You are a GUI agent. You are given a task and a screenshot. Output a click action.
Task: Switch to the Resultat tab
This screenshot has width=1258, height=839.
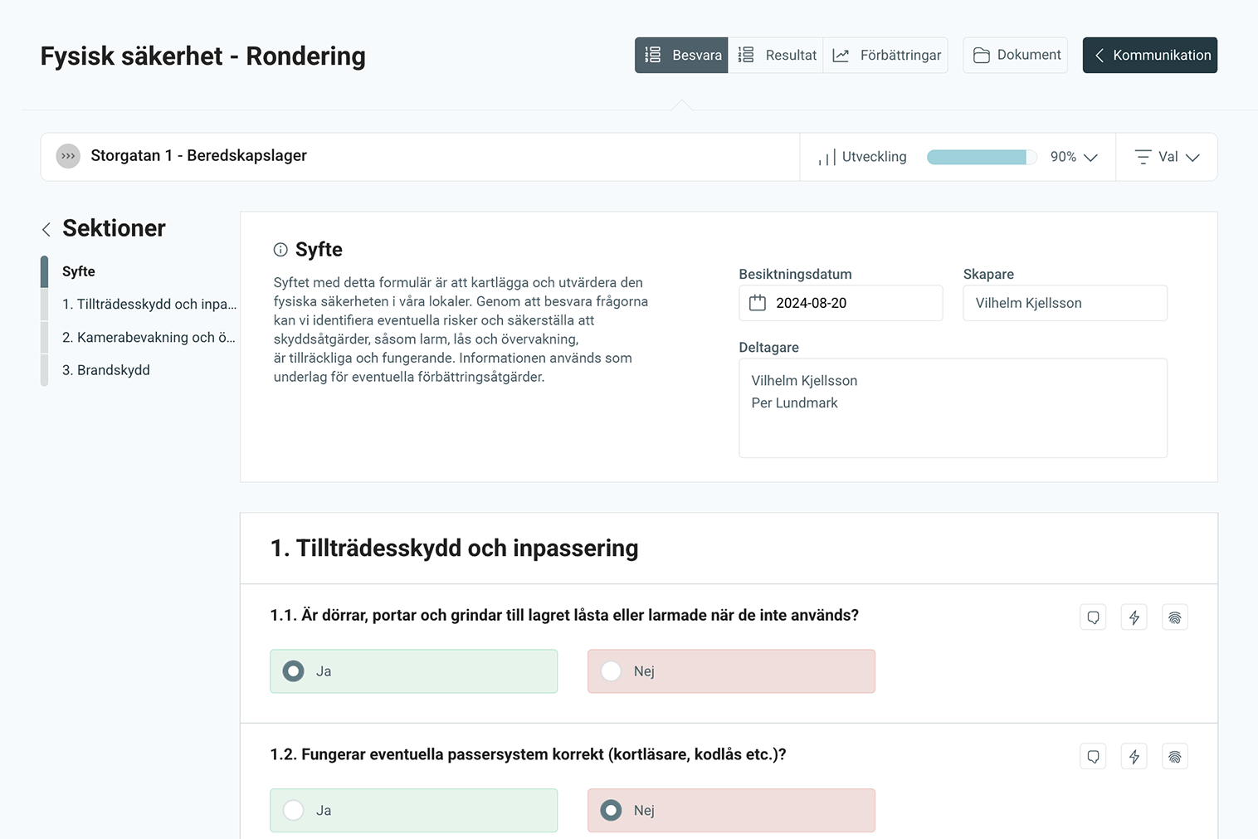[x=776, y=56]
